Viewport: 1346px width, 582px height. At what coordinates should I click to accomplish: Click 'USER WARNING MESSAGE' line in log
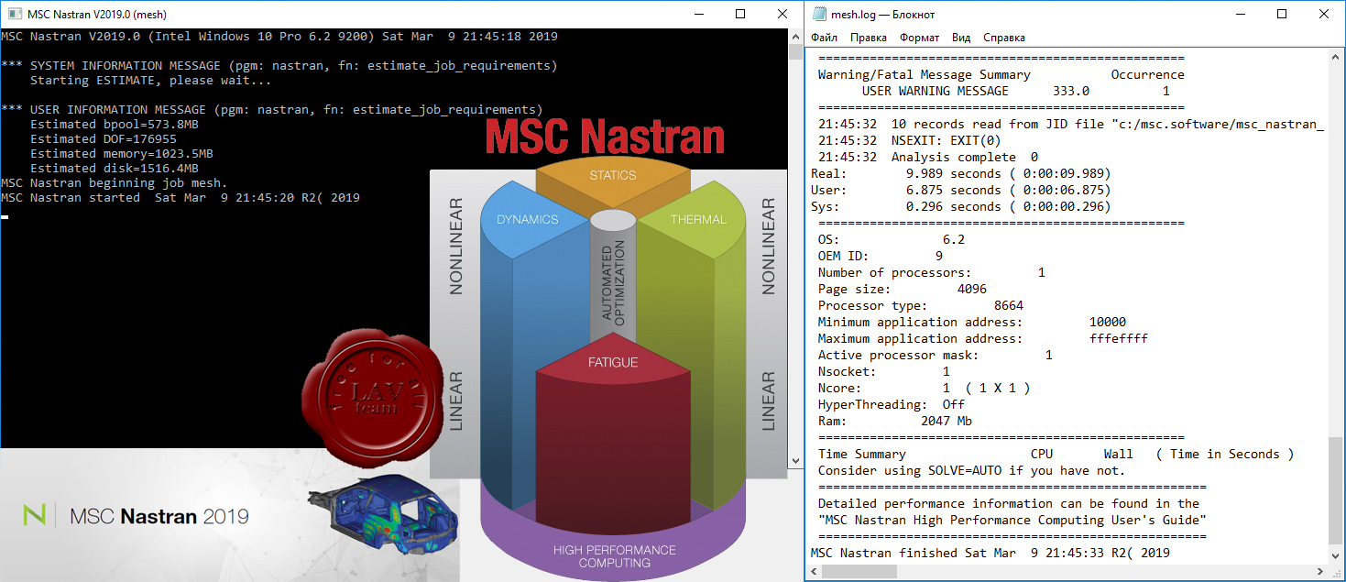click(1016, 91)
